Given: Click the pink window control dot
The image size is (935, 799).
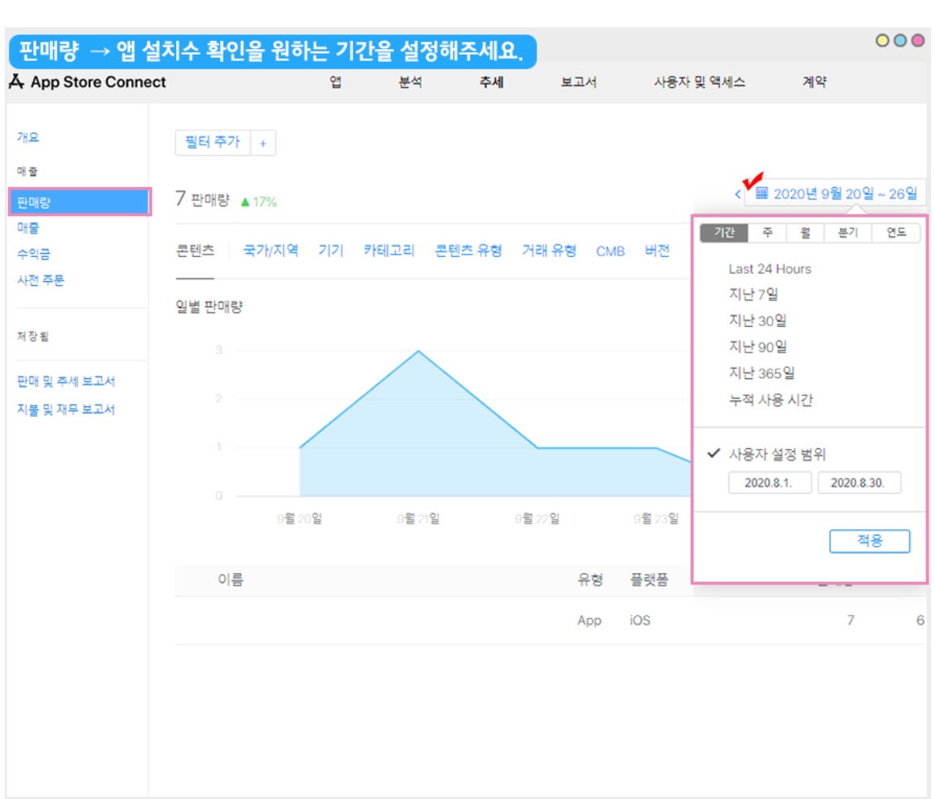Looking at the screenshot, I should (918, 40).
